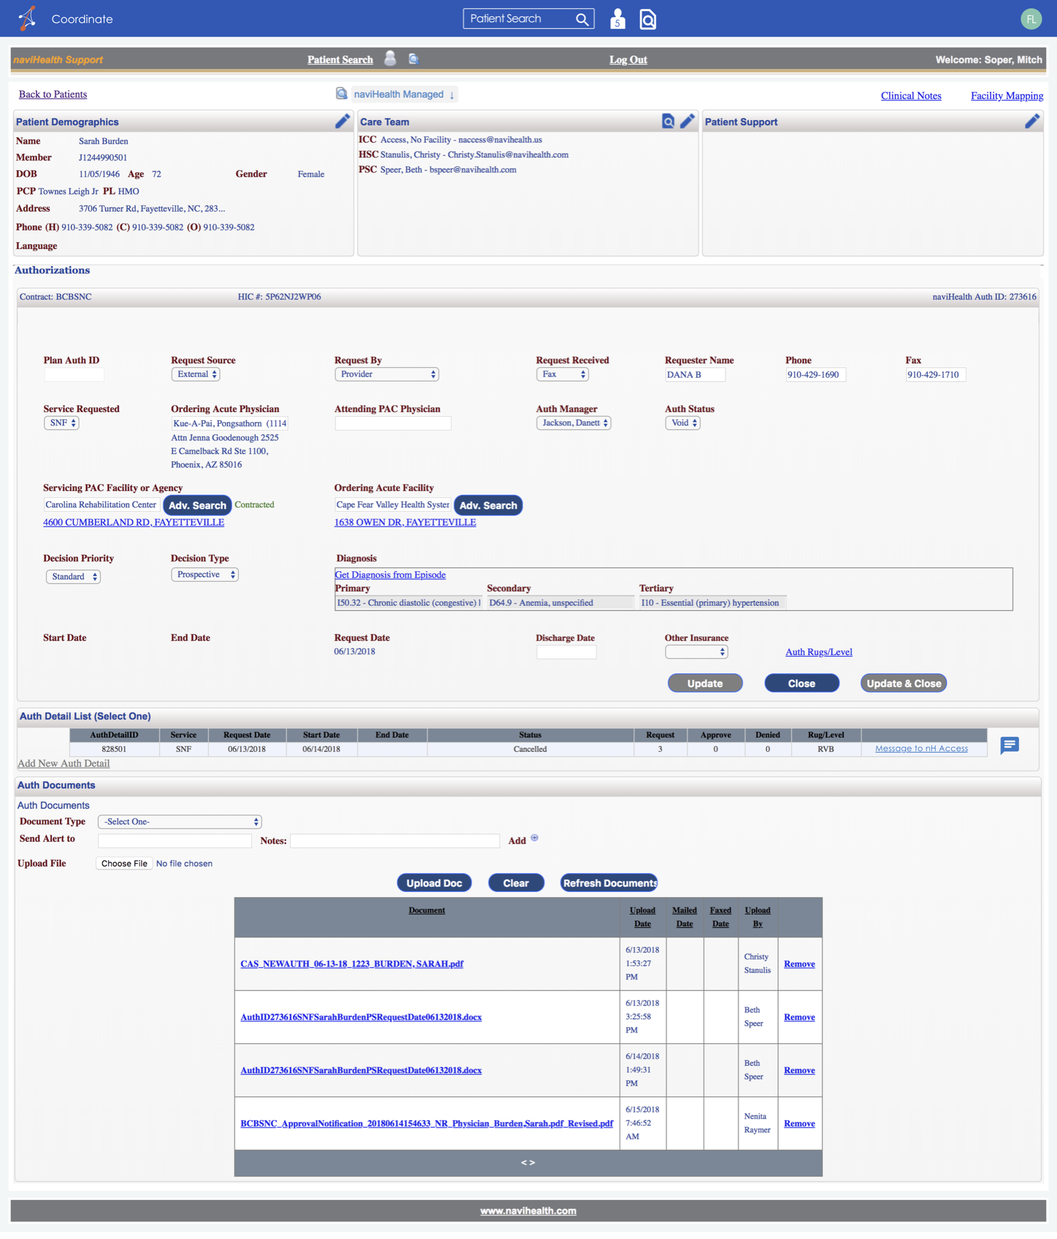Click the Patient Search link in gray bar
This screenshot has height=1239, width=1057.
pos(340,59)
